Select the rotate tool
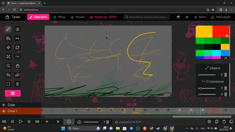235x132 pixels. click(x=17, y=47)
